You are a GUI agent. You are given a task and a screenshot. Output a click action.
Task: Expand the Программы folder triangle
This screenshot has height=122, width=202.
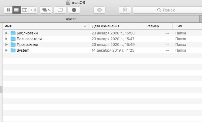click(6, 45)
